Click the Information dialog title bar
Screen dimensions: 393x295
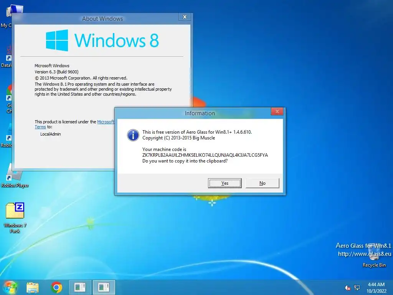tap(200, 113)
